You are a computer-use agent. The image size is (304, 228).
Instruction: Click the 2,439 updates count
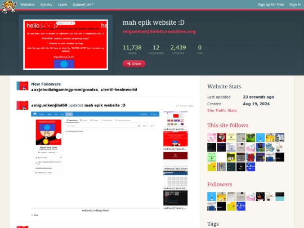coord(178,50)
